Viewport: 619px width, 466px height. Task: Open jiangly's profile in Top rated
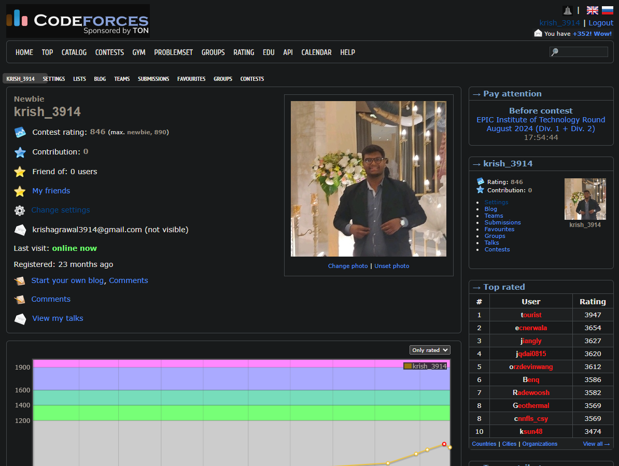coord(531,341)
